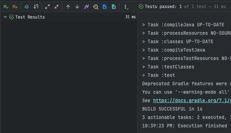Click the 31 ms duration in tree
This screenshot has height=133, width=231.
click(130, 17)
